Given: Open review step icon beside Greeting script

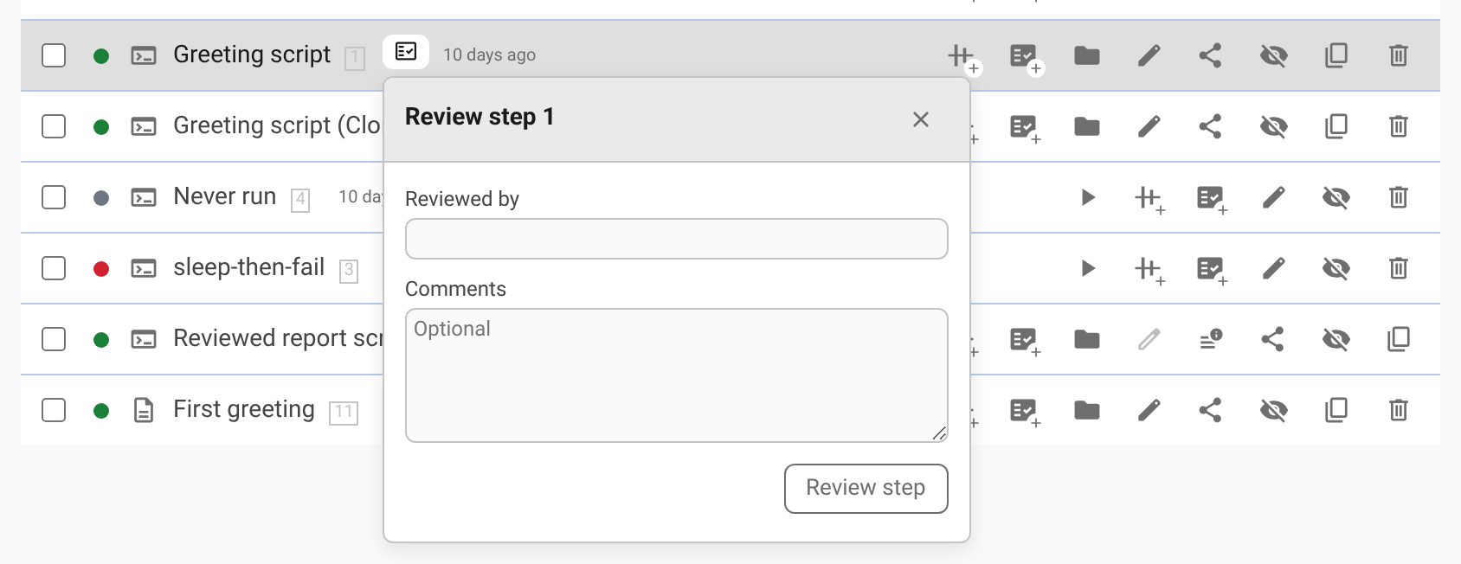Looking at the screenshot, I should [x=406, y=52].
